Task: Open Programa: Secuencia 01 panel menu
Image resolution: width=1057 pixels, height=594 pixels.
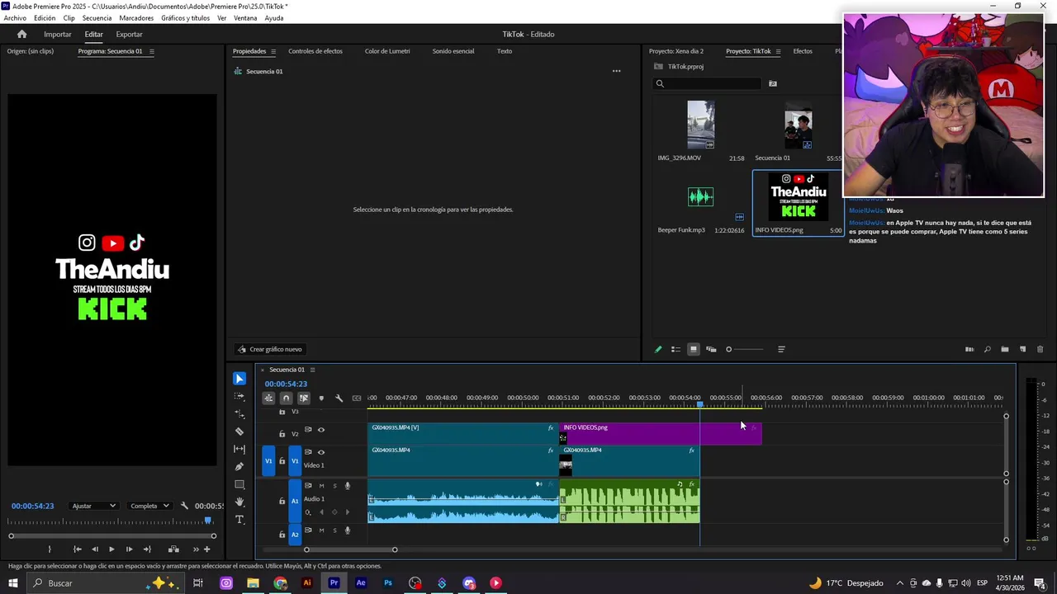Action: 151,51
